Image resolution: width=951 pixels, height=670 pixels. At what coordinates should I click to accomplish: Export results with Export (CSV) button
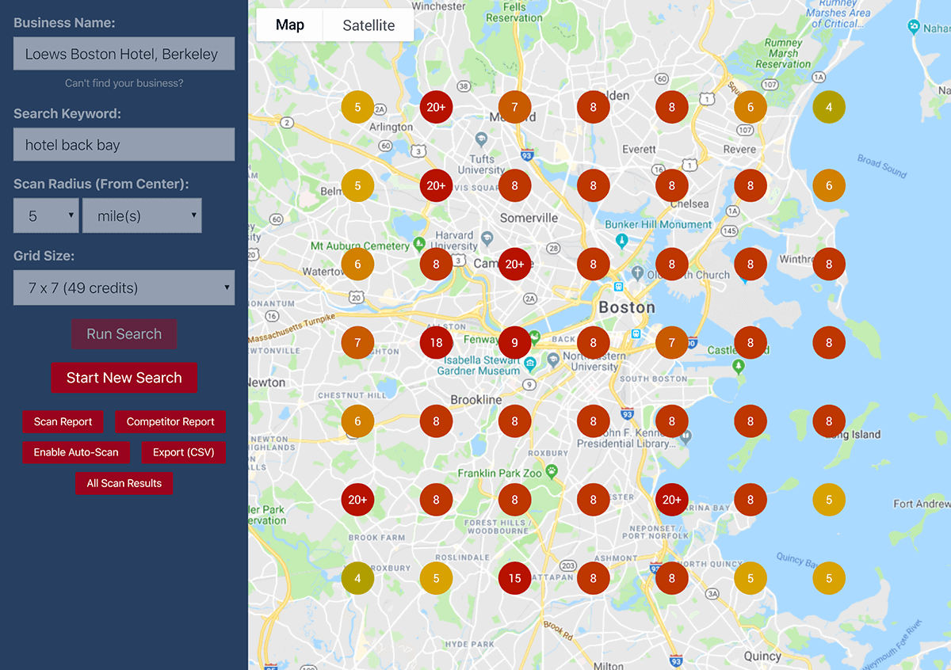click(x=184, y=452)
